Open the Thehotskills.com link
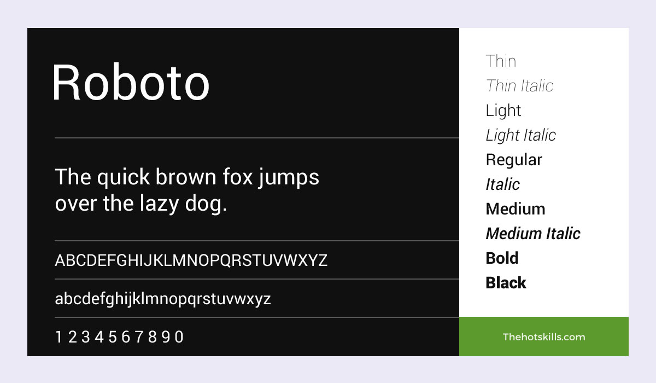The height and width of the screenshot is (383, 656). [544, 336]
